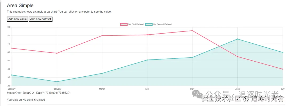Click the First Dataset point at February
Viewport: 288px width, 106px height.
click(x=57, y=53)
